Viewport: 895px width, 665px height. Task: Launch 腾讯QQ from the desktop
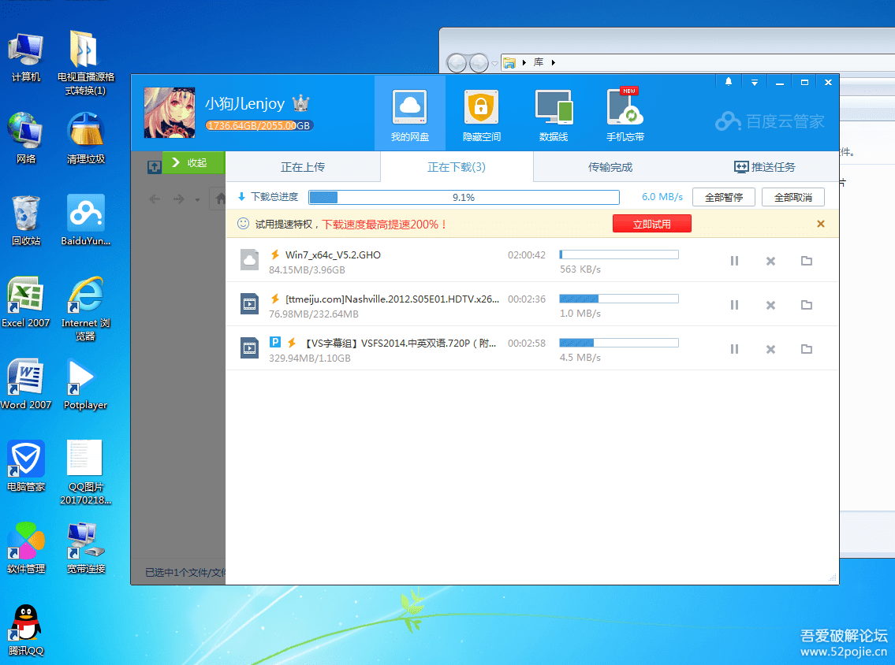[x=26, y=630]
